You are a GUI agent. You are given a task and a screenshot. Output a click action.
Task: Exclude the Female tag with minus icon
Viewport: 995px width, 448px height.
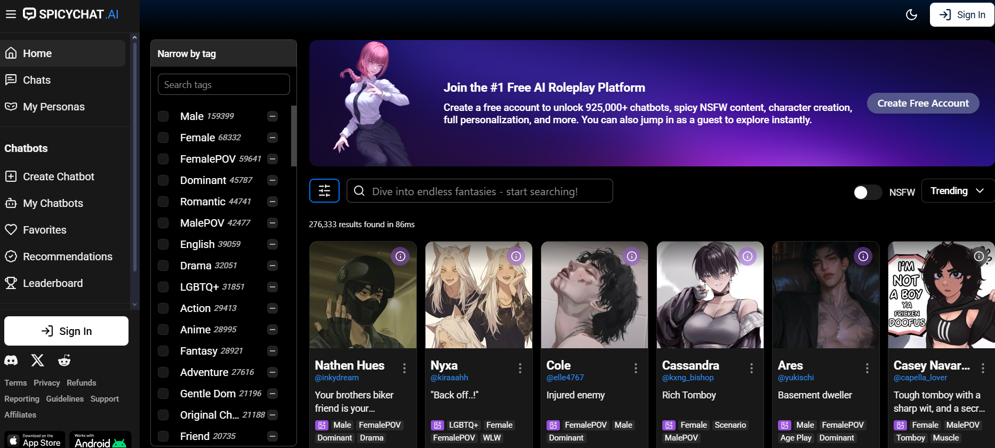[x=272, y=138]
